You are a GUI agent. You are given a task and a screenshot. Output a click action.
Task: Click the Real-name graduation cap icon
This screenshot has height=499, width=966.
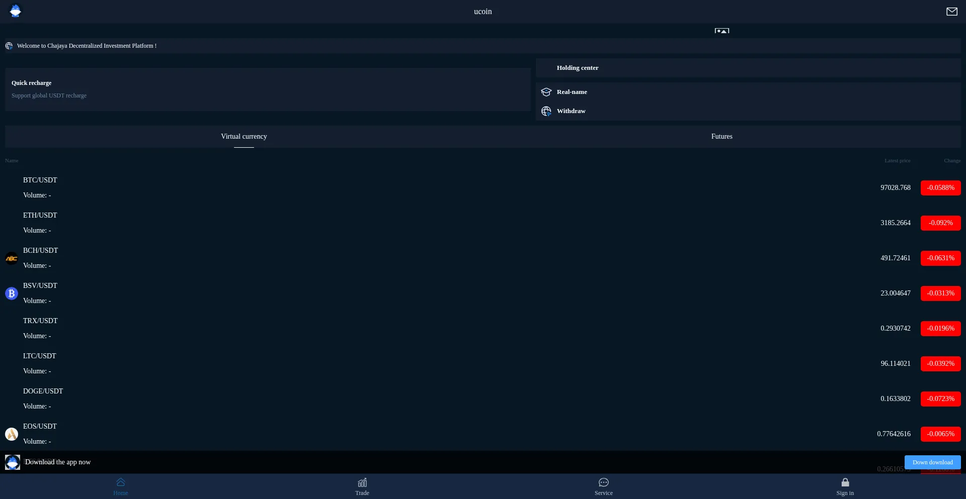(546, 92)
